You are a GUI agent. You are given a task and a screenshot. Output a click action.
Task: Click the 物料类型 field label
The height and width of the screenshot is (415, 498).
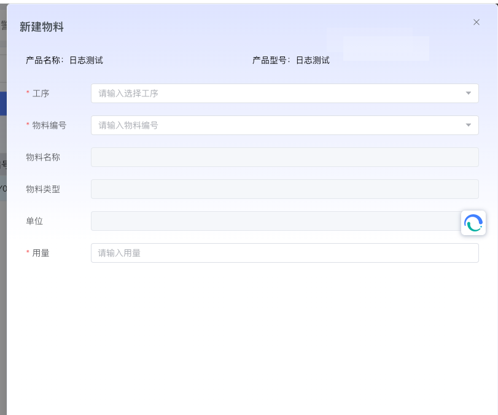43,189
